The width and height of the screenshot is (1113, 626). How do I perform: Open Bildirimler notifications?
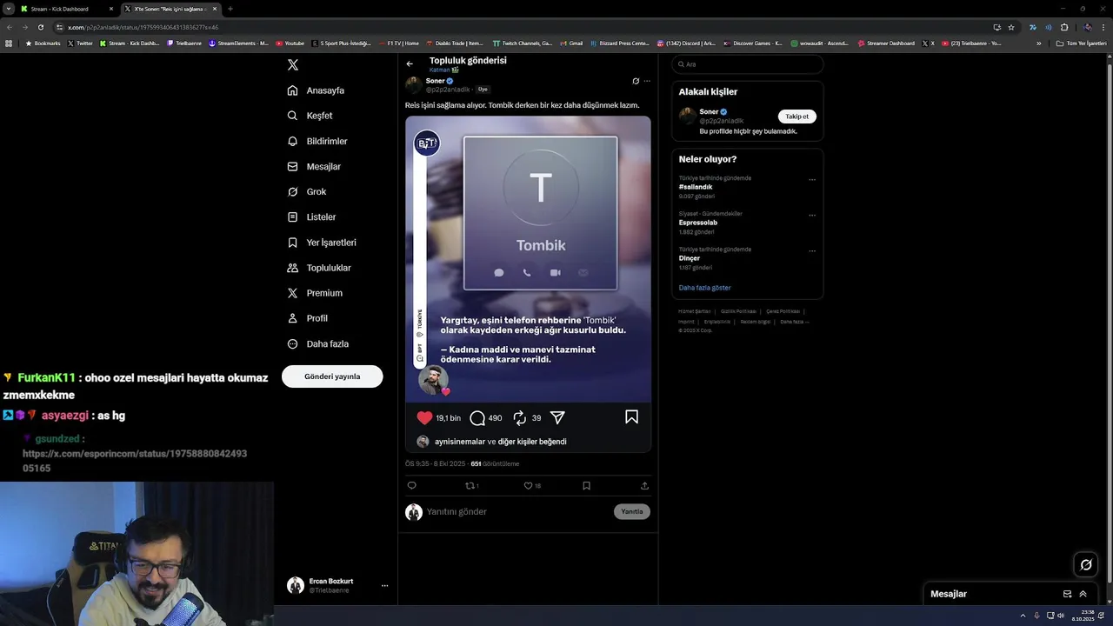tap(317, 141)
